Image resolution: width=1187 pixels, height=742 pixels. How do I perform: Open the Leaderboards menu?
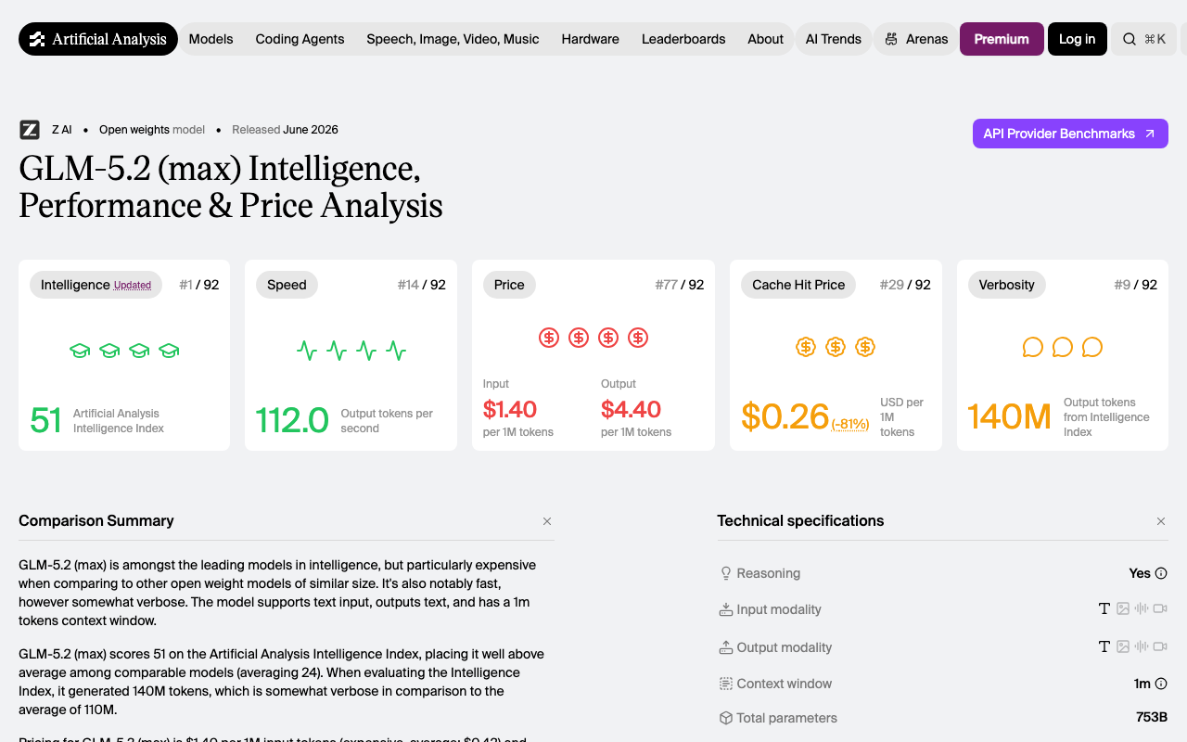(683, 39)
